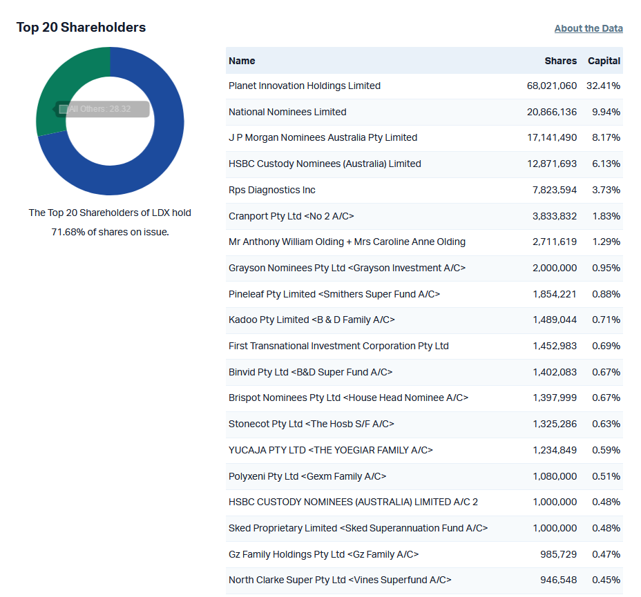Click shares value 1,402,083
Screen dimensions: 641x597
(555, 372)
